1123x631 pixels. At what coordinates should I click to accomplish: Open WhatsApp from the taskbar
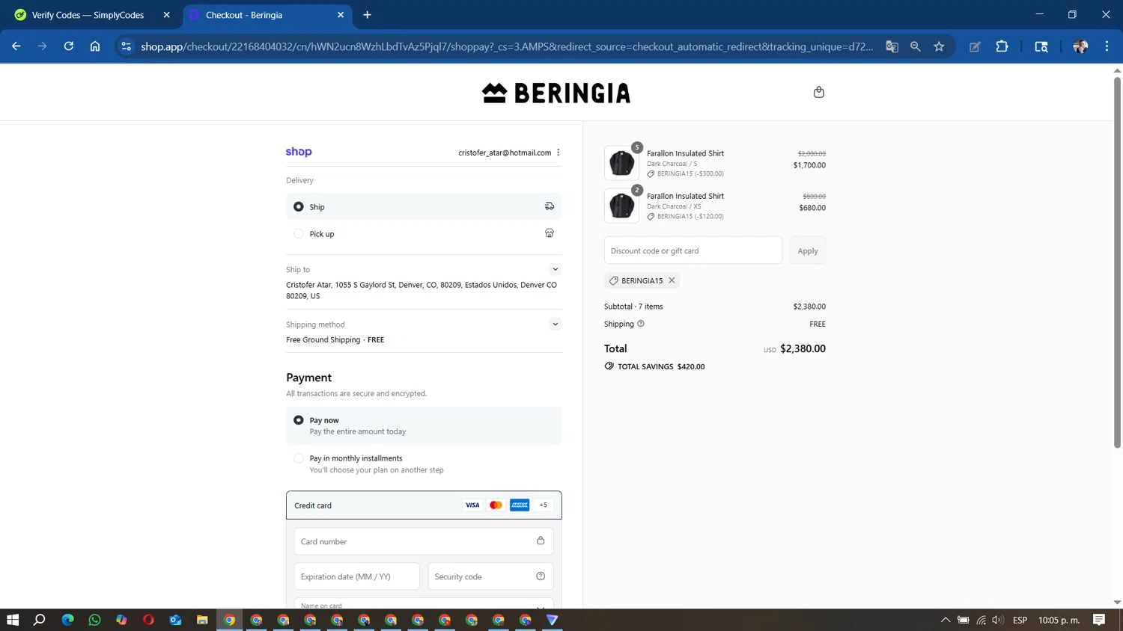click(94, 620)
